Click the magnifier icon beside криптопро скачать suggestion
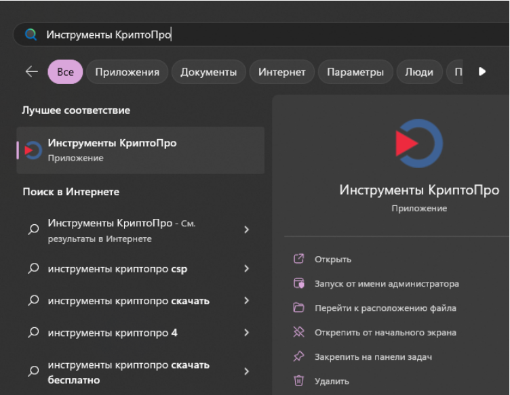This screenshot has width=510, height=395. coord(33,300)
